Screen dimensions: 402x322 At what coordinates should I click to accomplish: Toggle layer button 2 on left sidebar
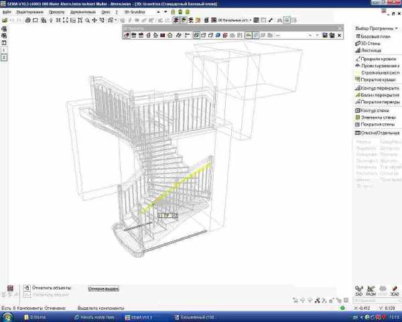click(x=3, y=58)
